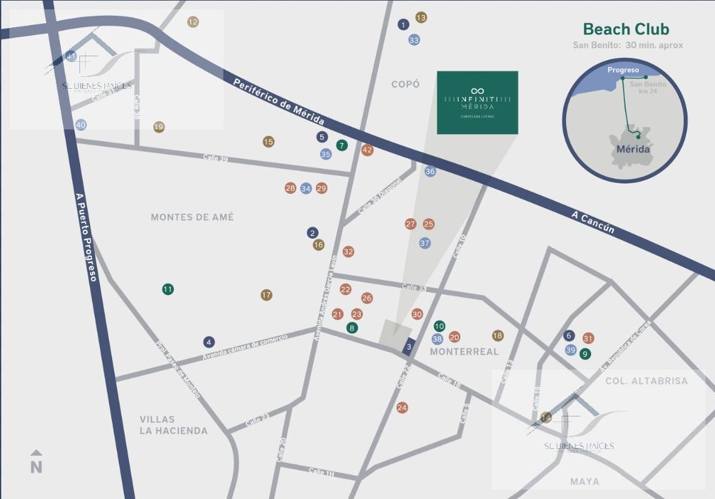Viewport: 715px width, 499px height.
Task: Click the brown marker number 18
Action: tap(497, 335)
